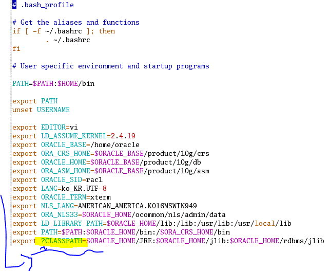Click the LD_LIBRARY_PATH export line
The height and width of the screenshot is (271, 329).
pyautogui.click(x=152, y=224)
